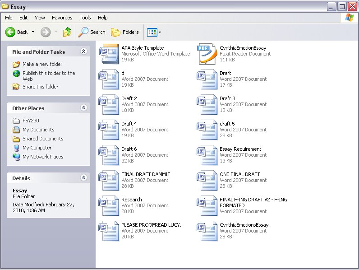The height and width of the screenshot is (270, 359).
Task: Open the Views dropdown button
Action: [x=154, y=32]
